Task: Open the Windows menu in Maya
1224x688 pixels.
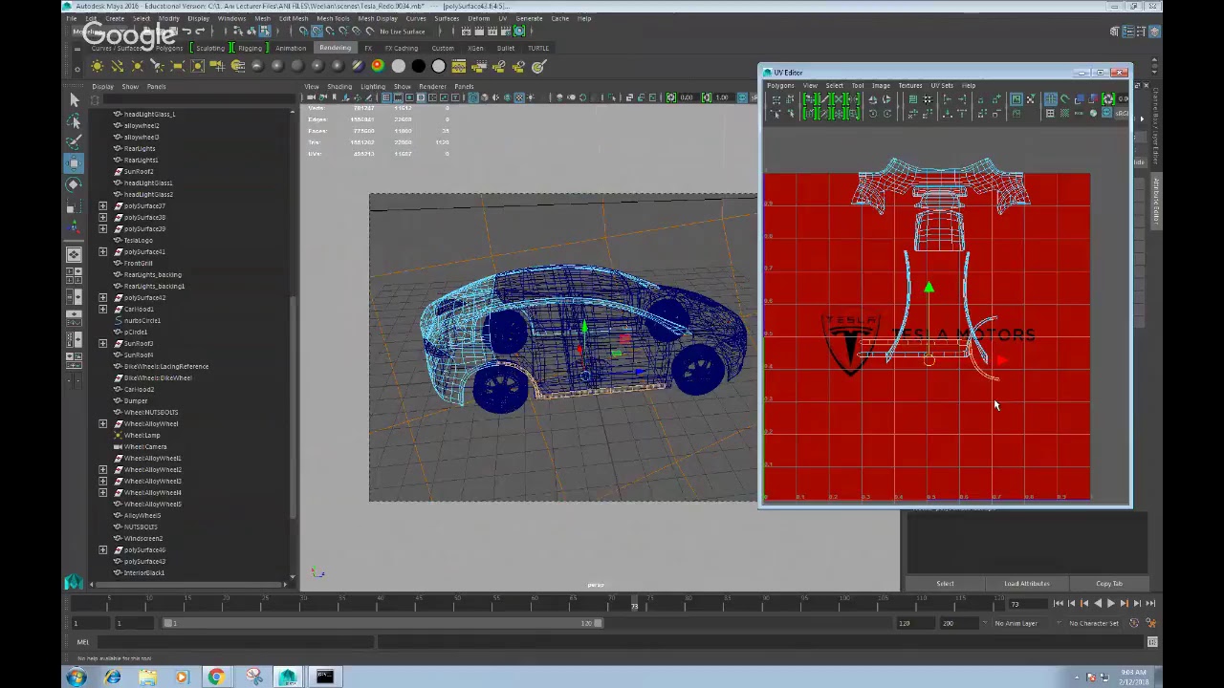Action: coord(231,18)
